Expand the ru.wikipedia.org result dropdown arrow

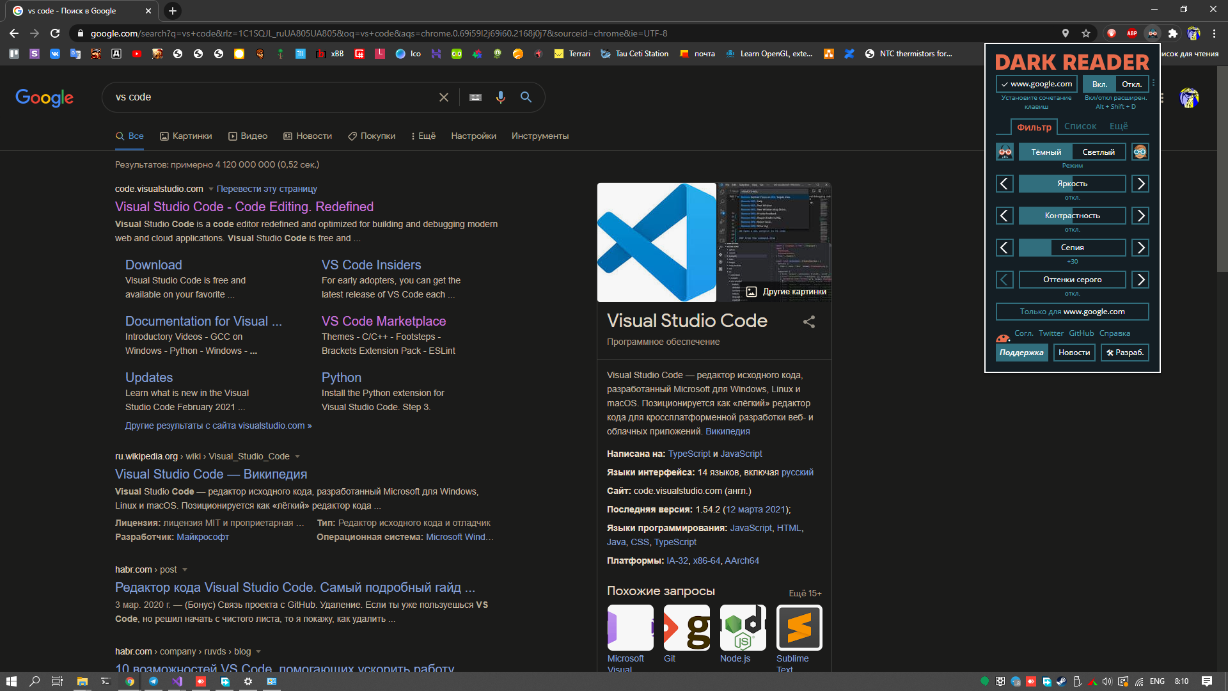click(297, 457)
